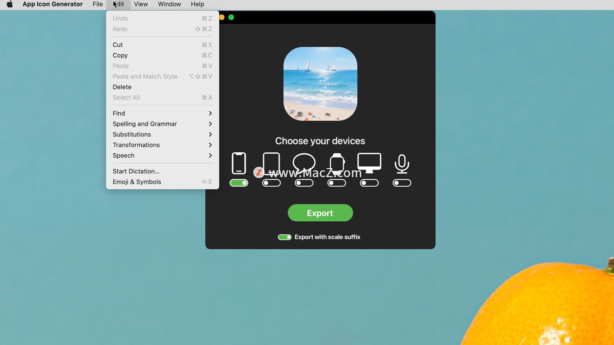Click the iMessage speech bubble icon
614x345 pixels.
pyautogui.click(x=304, y=164)
